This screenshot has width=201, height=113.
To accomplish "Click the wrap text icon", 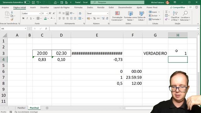I will pos(80,13).
